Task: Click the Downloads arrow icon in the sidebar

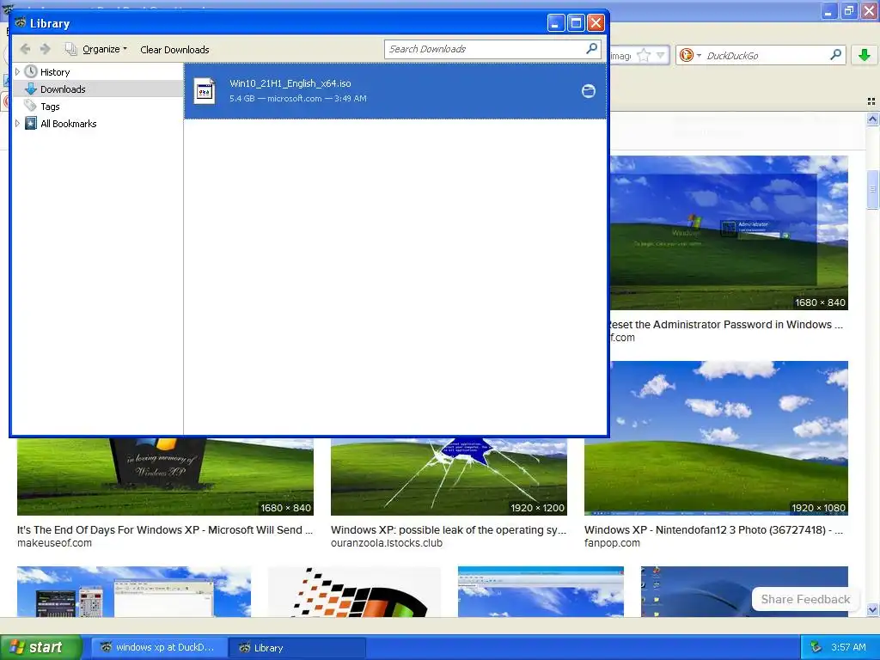Action: pyautogui.click(x=31, y=89)
